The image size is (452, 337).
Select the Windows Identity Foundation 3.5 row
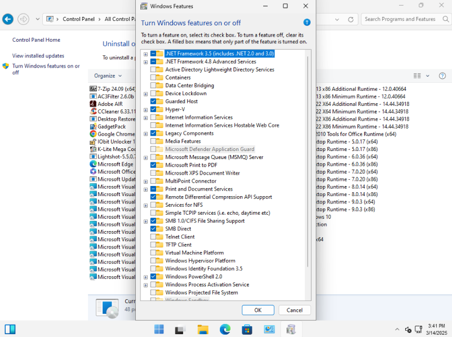pyautogui.click(x=203, y=269)
